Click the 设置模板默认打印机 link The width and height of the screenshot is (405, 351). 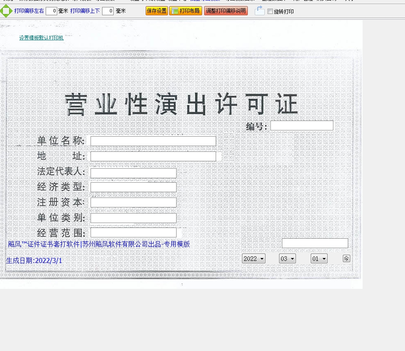pyautogui.click(x=41, y=38)
